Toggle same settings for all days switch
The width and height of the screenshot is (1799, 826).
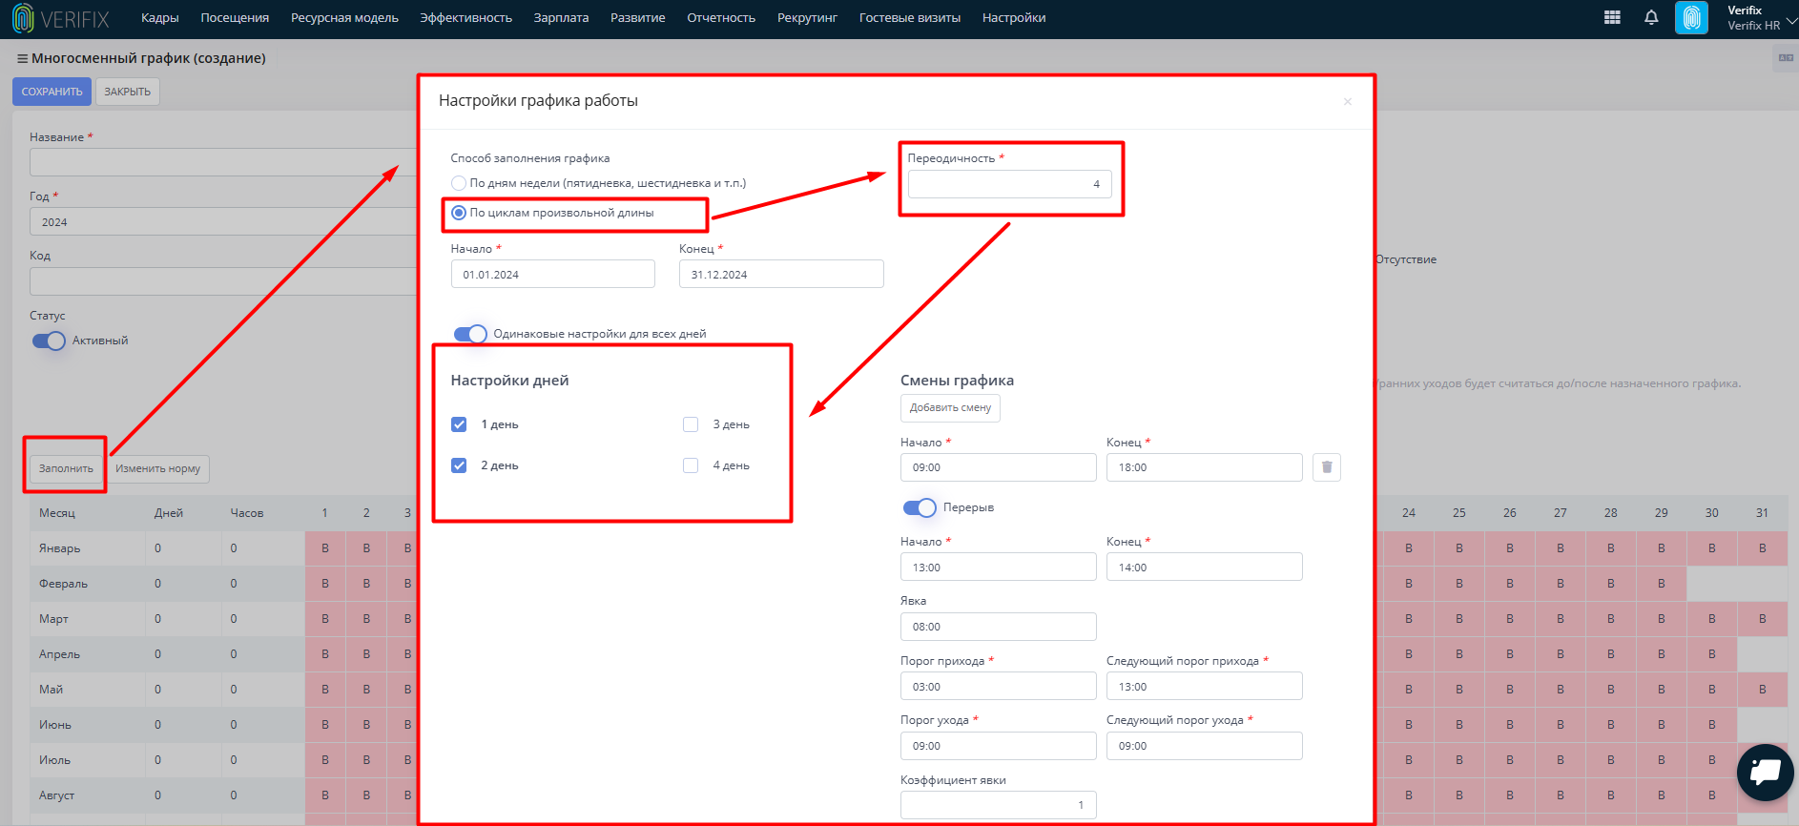[470, 334]
